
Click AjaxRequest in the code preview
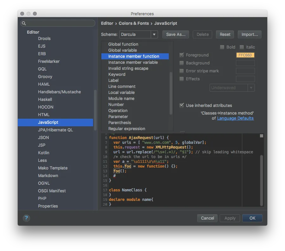(141, 137)
